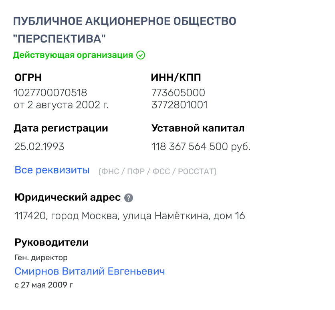Click the registration date 25.02.1993
This screenshot has width=335, height=310.
(39, 147)
